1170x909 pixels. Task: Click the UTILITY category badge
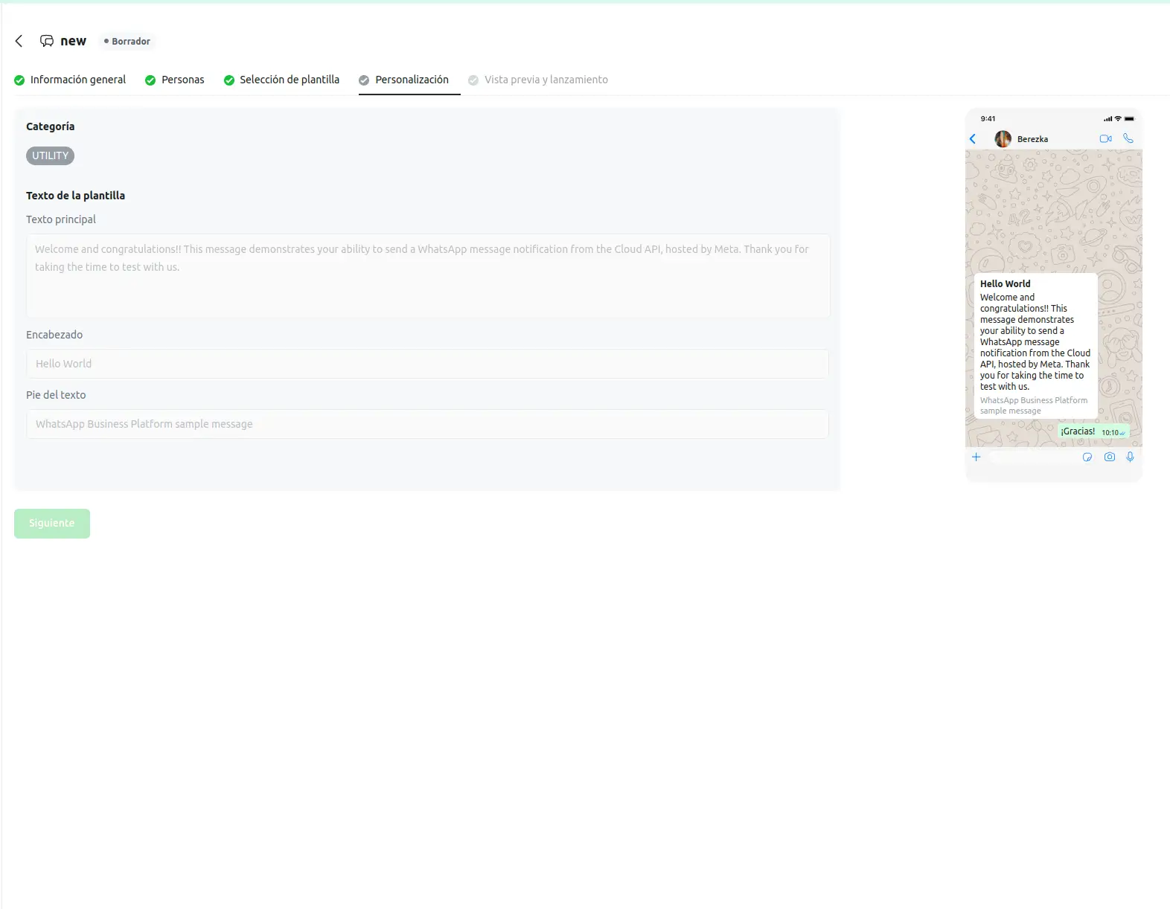(50, 156)
